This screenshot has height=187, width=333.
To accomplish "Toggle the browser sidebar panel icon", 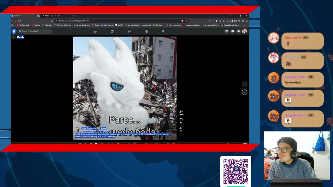I will pos(232,21).
